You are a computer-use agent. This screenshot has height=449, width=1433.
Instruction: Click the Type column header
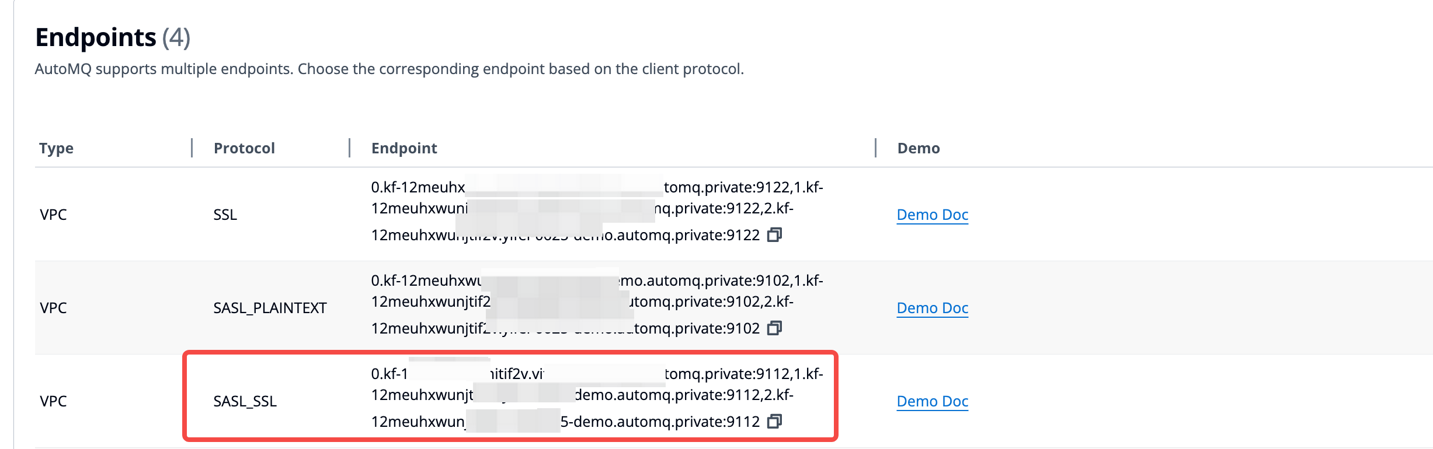(x=56, y=148)
